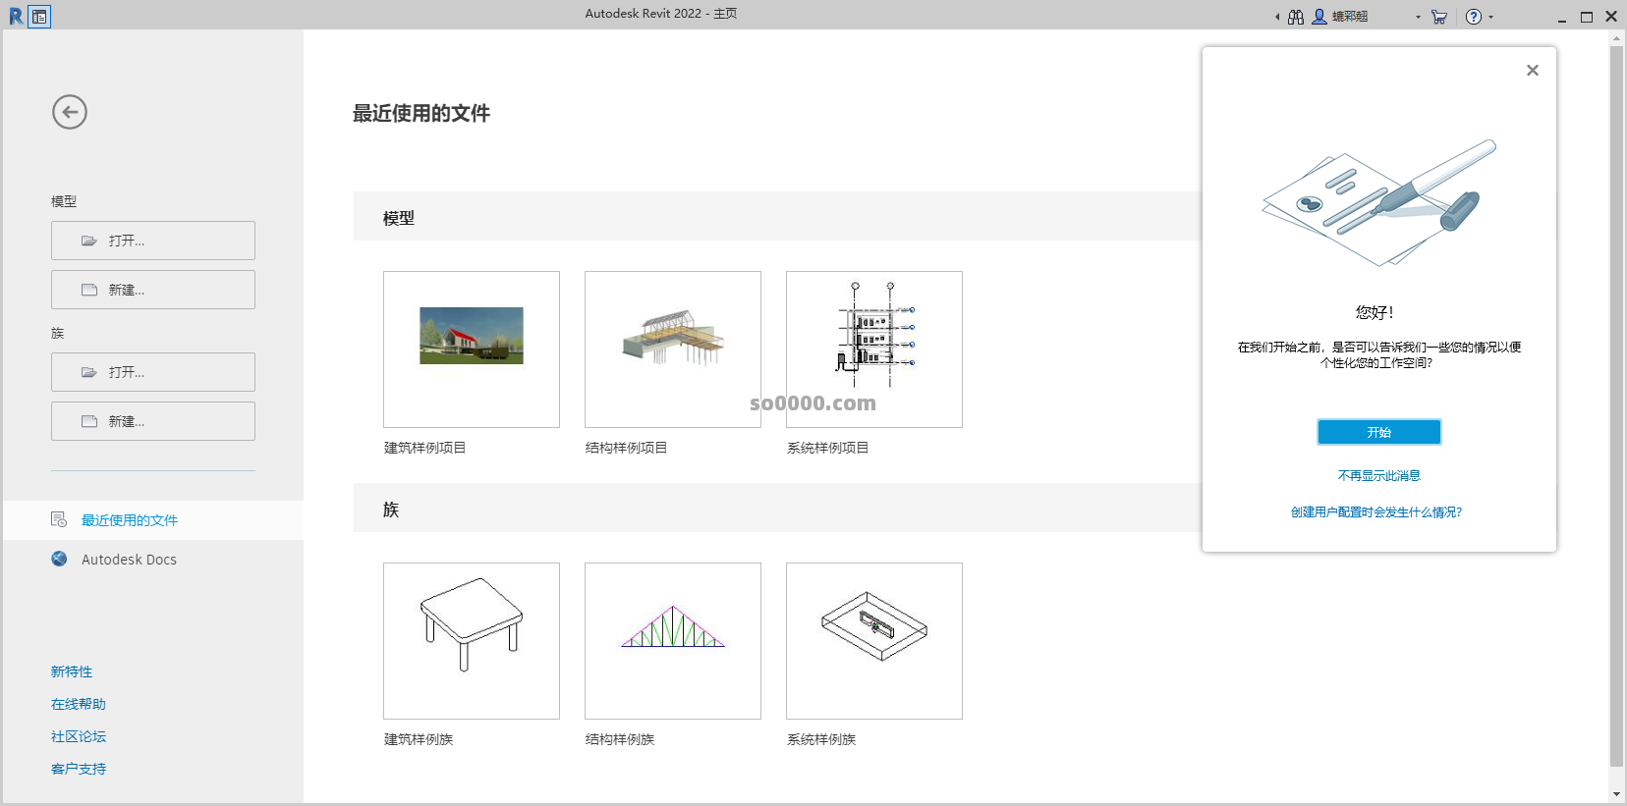Click the user account profile icon

[1319, 17]
